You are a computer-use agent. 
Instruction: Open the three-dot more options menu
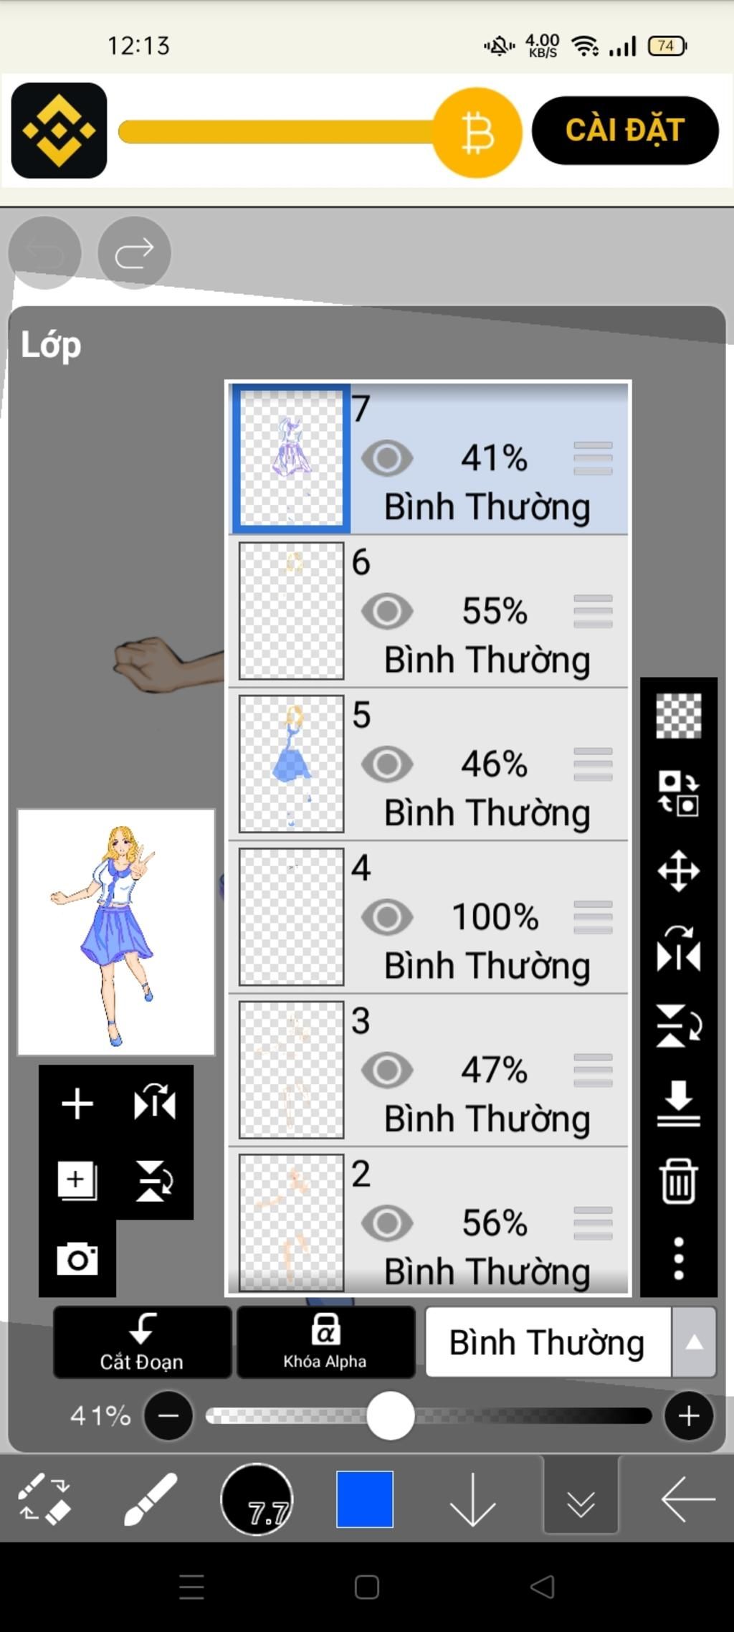678,1258
